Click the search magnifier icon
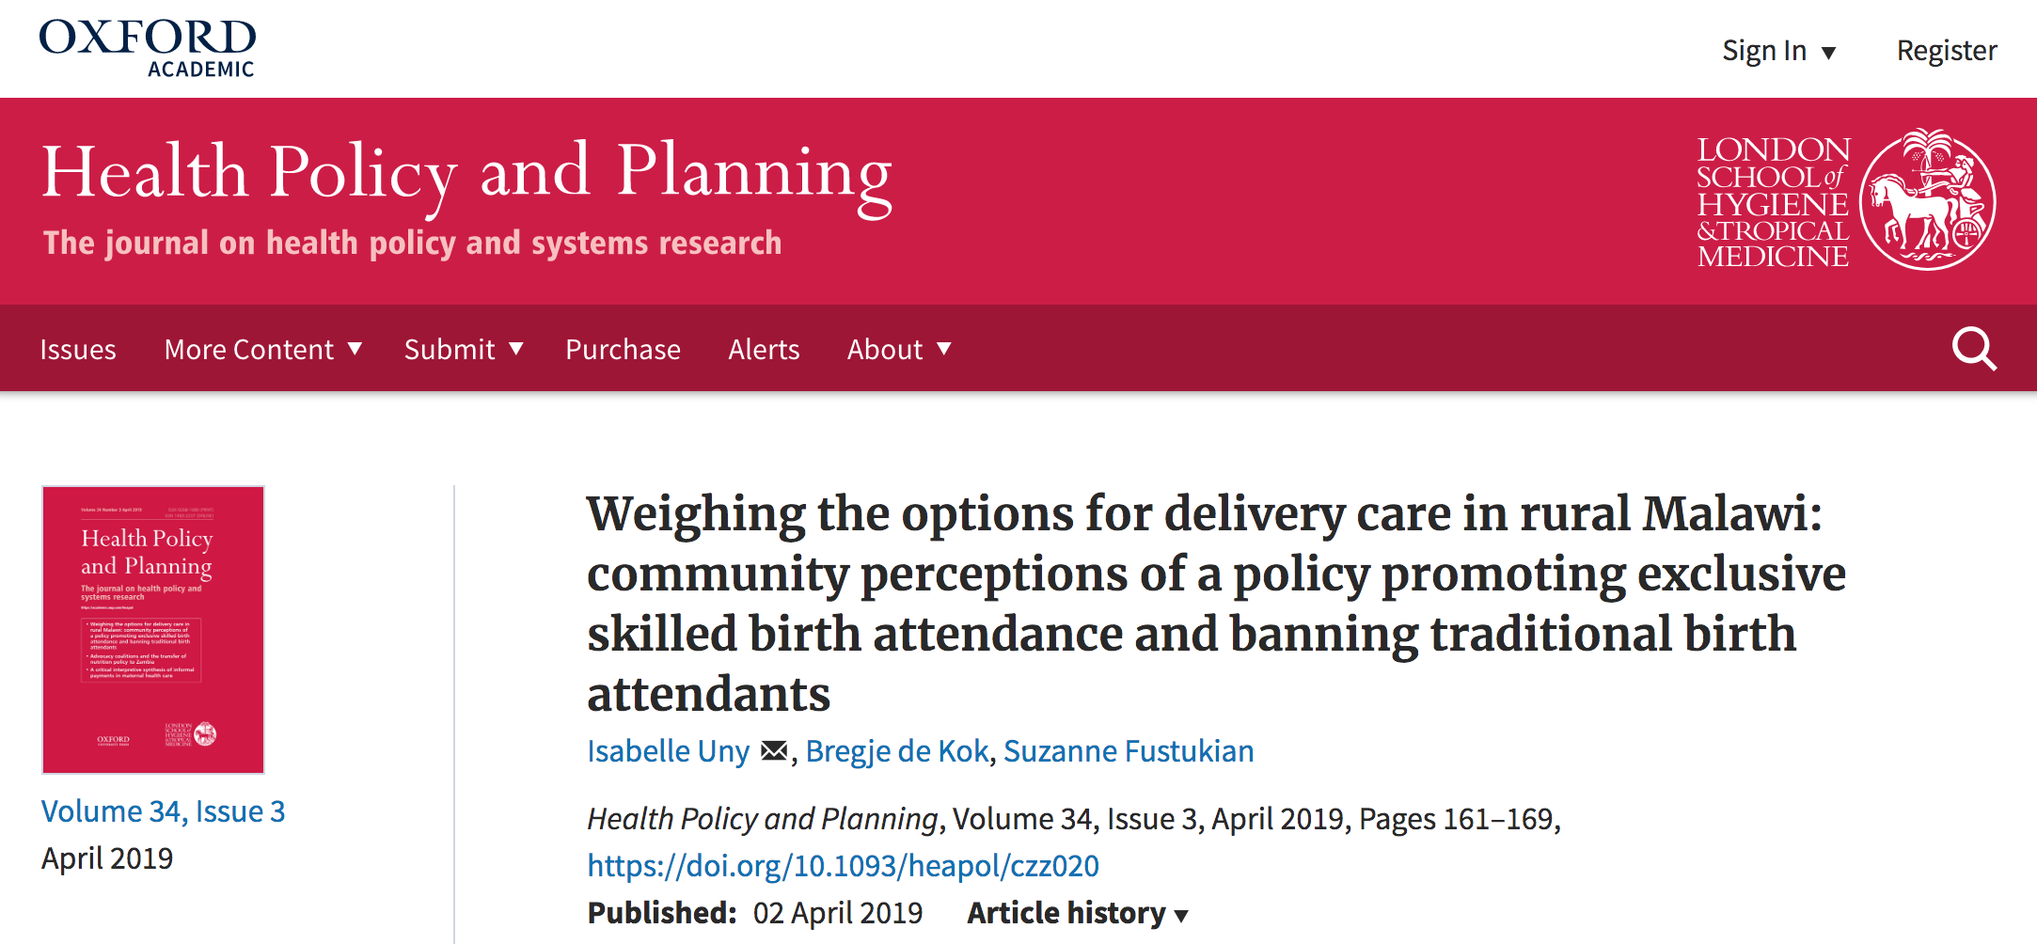The image size is (2037, 944). (1974, 349)
